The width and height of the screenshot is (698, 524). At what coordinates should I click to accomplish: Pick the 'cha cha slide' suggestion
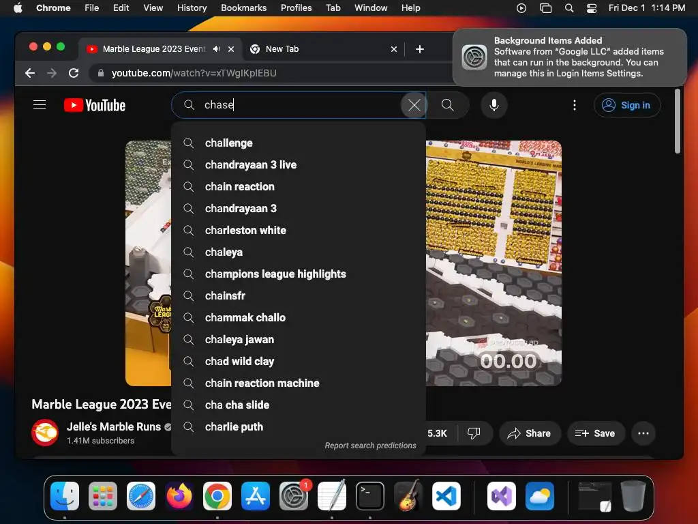(x=299, y=405)
